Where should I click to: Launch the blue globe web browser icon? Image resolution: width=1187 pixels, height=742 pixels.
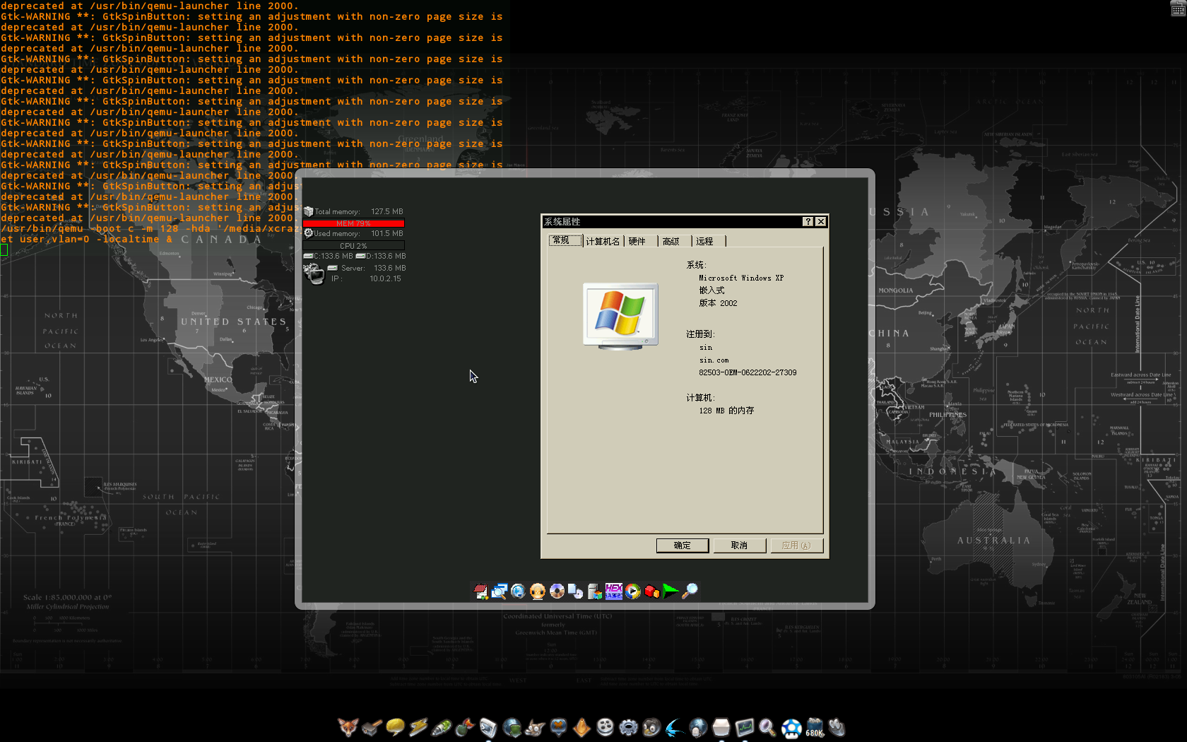tap(519, 591)
